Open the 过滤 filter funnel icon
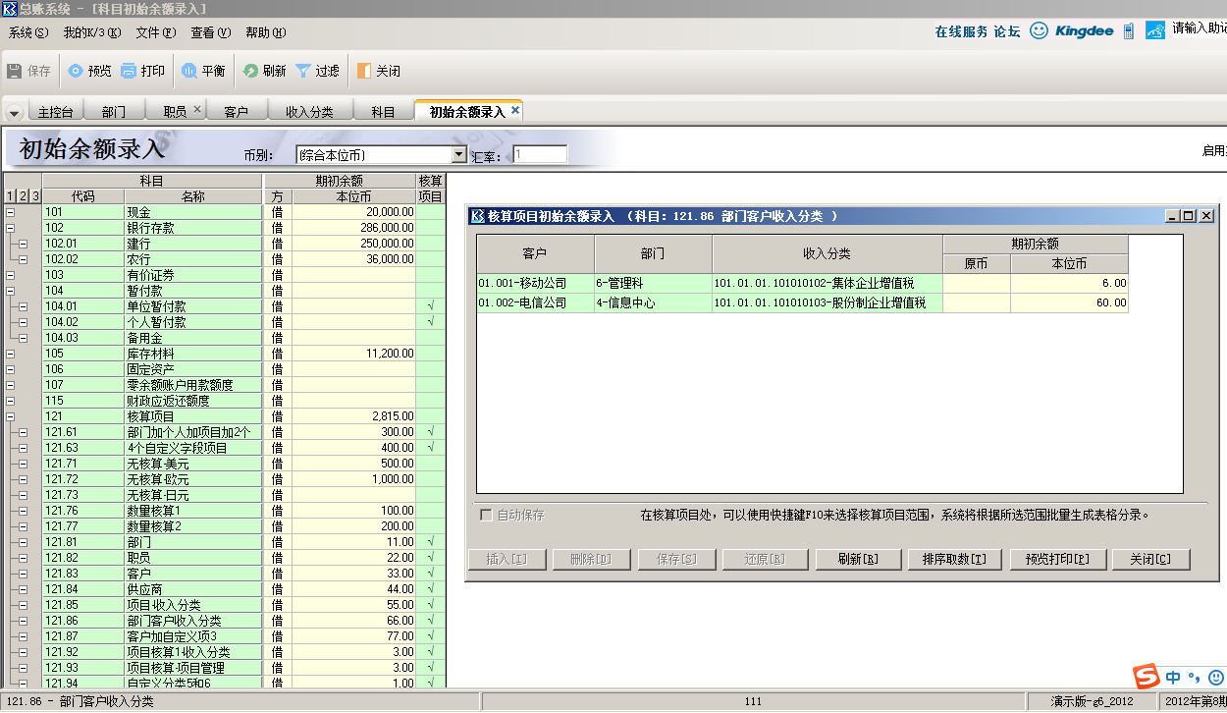The width and height of the screenshot is (1227, 713). coord(303,71)
